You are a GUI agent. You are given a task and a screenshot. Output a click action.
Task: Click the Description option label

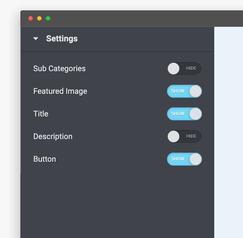53,136
